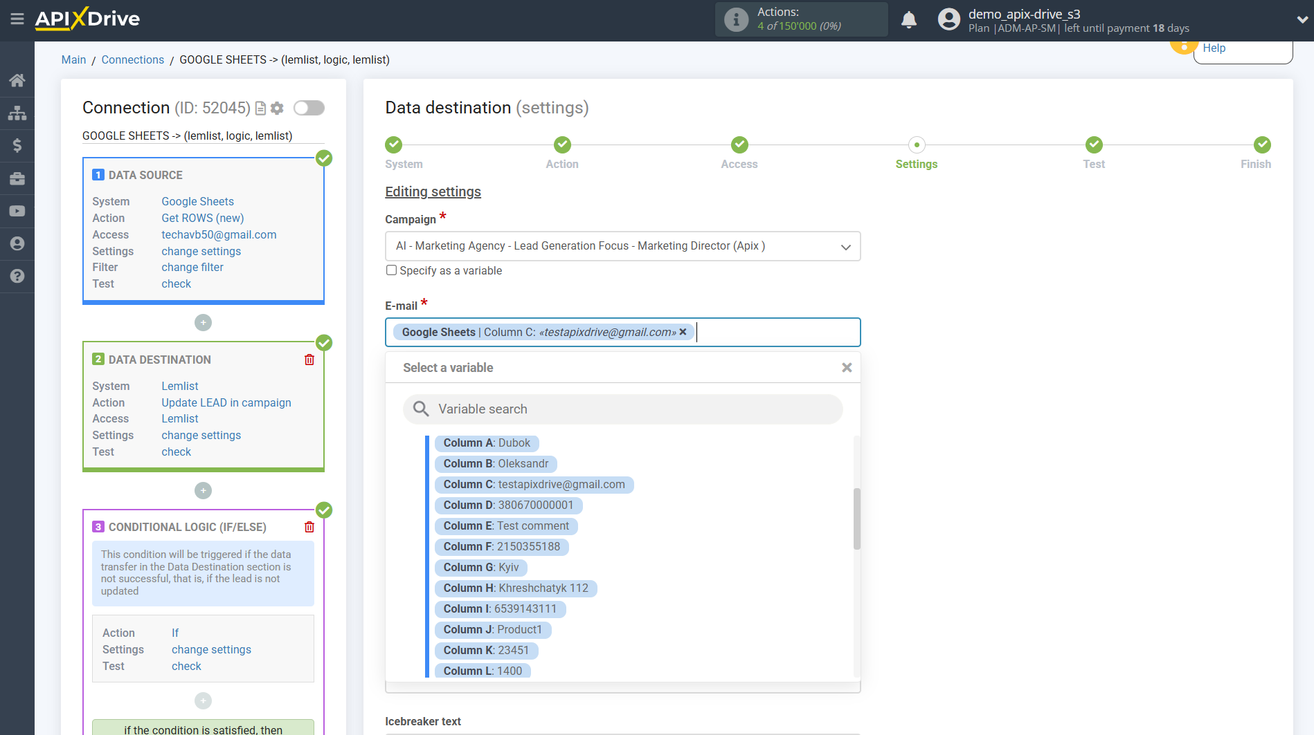
Task: Open the Home sidebar icon
Action: point(17,80)
